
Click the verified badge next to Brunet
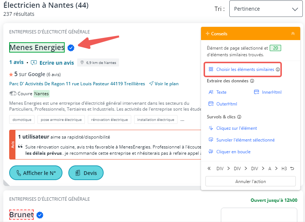[40, 215]
